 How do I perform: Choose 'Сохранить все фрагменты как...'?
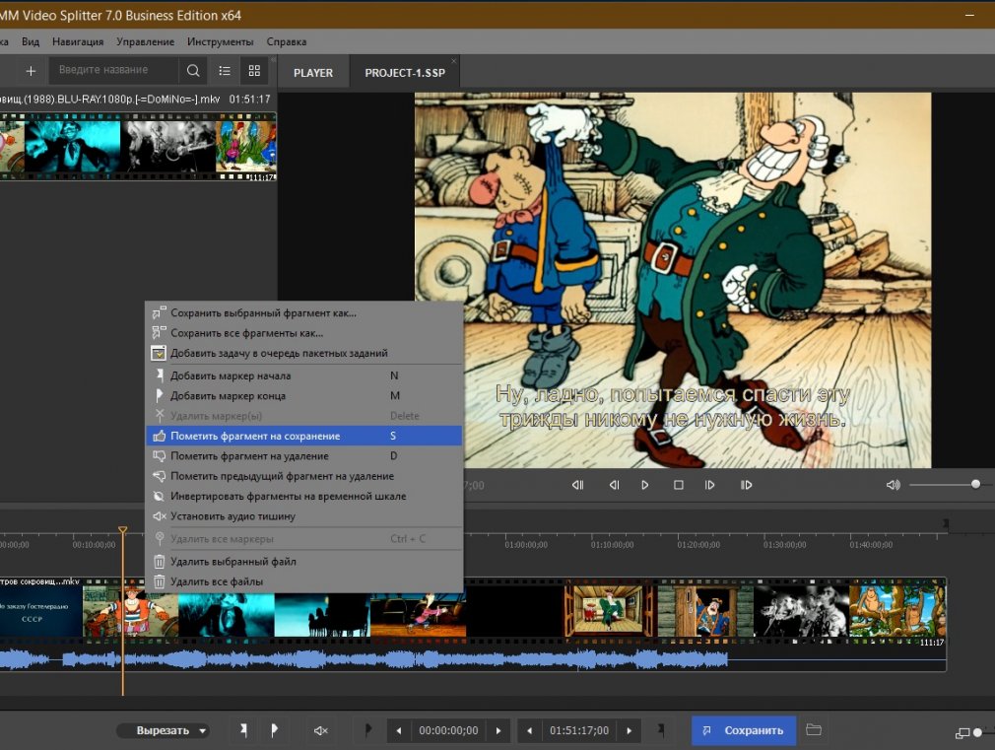tap(304, 333)
